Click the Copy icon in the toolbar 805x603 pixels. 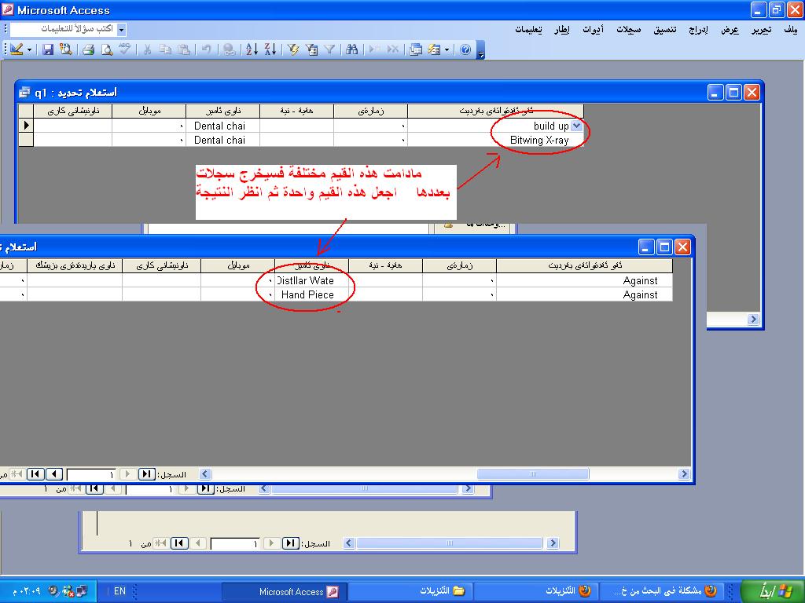[165, 49]
